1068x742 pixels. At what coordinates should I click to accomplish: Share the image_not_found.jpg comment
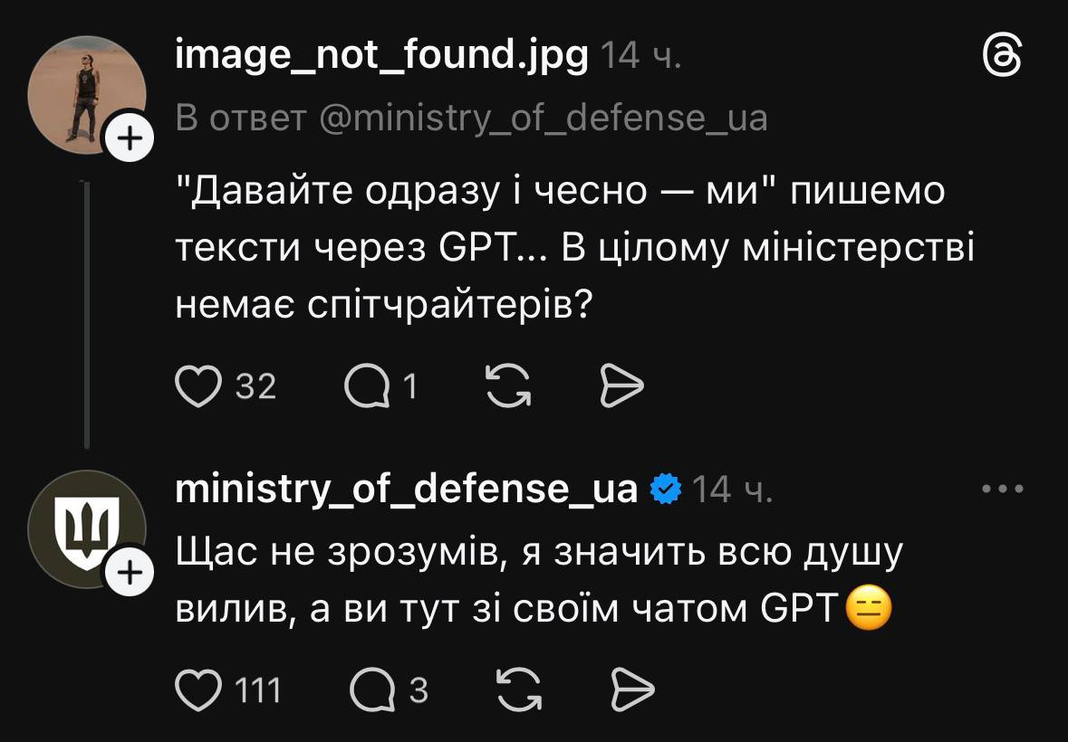[x=621, y=386]
